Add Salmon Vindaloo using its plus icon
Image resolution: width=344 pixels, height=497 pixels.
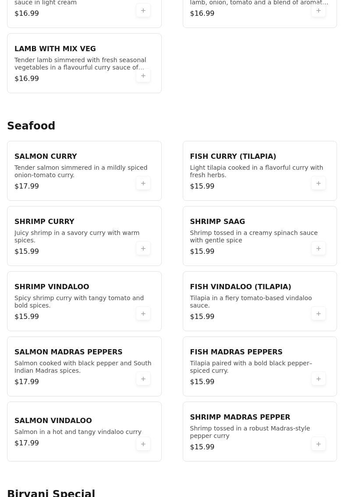point(143,444)
